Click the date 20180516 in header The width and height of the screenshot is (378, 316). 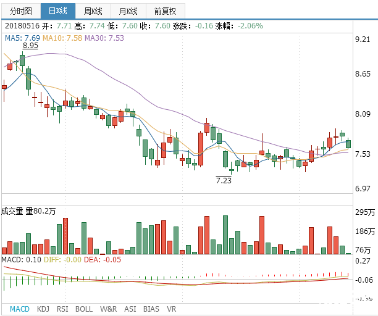click(22, 26)
